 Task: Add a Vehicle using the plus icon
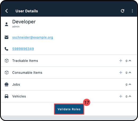click(121, 96)
